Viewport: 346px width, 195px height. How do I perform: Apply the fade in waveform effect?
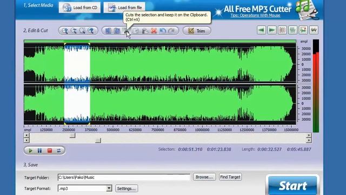click(261, 30)
